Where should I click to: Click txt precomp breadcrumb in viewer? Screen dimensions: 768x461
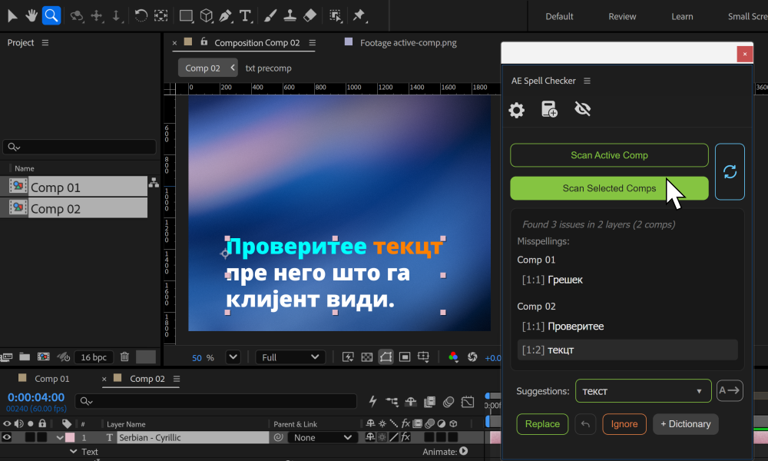coord(268,68)
